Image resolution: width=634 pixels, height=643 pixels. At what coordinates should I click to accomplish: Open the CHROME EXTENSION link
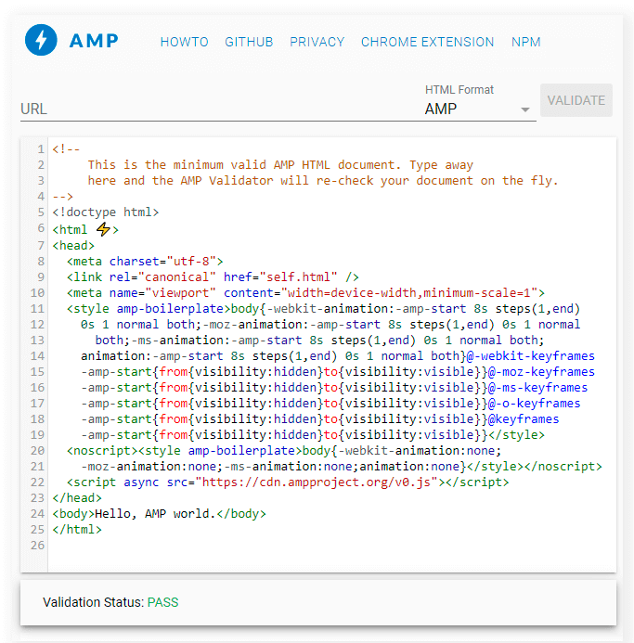427,42
